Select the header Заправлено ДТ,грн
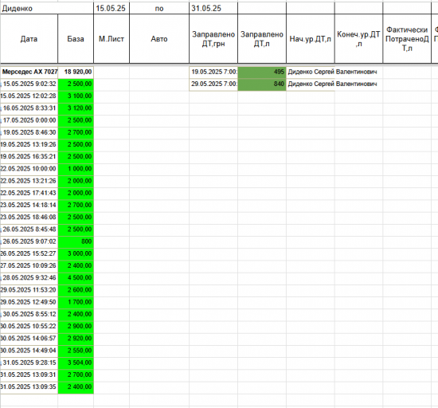The image size is (438, 408). tap(213, 39)
